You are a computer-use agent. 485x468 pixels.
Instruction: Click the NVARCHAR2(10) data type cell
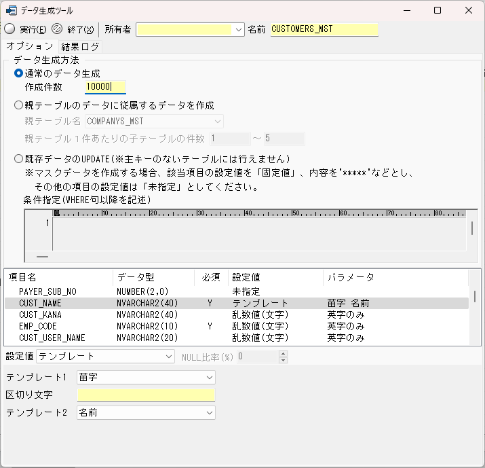pos(147,326)
